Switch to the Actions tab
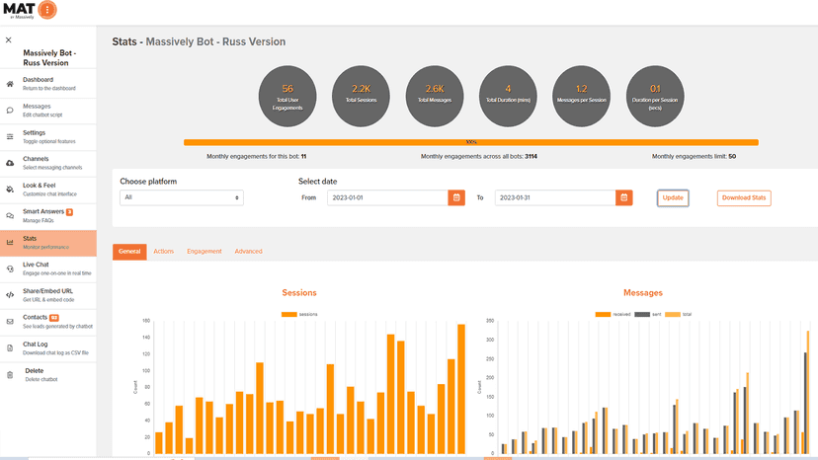818x460 pixels. (163, 252)
